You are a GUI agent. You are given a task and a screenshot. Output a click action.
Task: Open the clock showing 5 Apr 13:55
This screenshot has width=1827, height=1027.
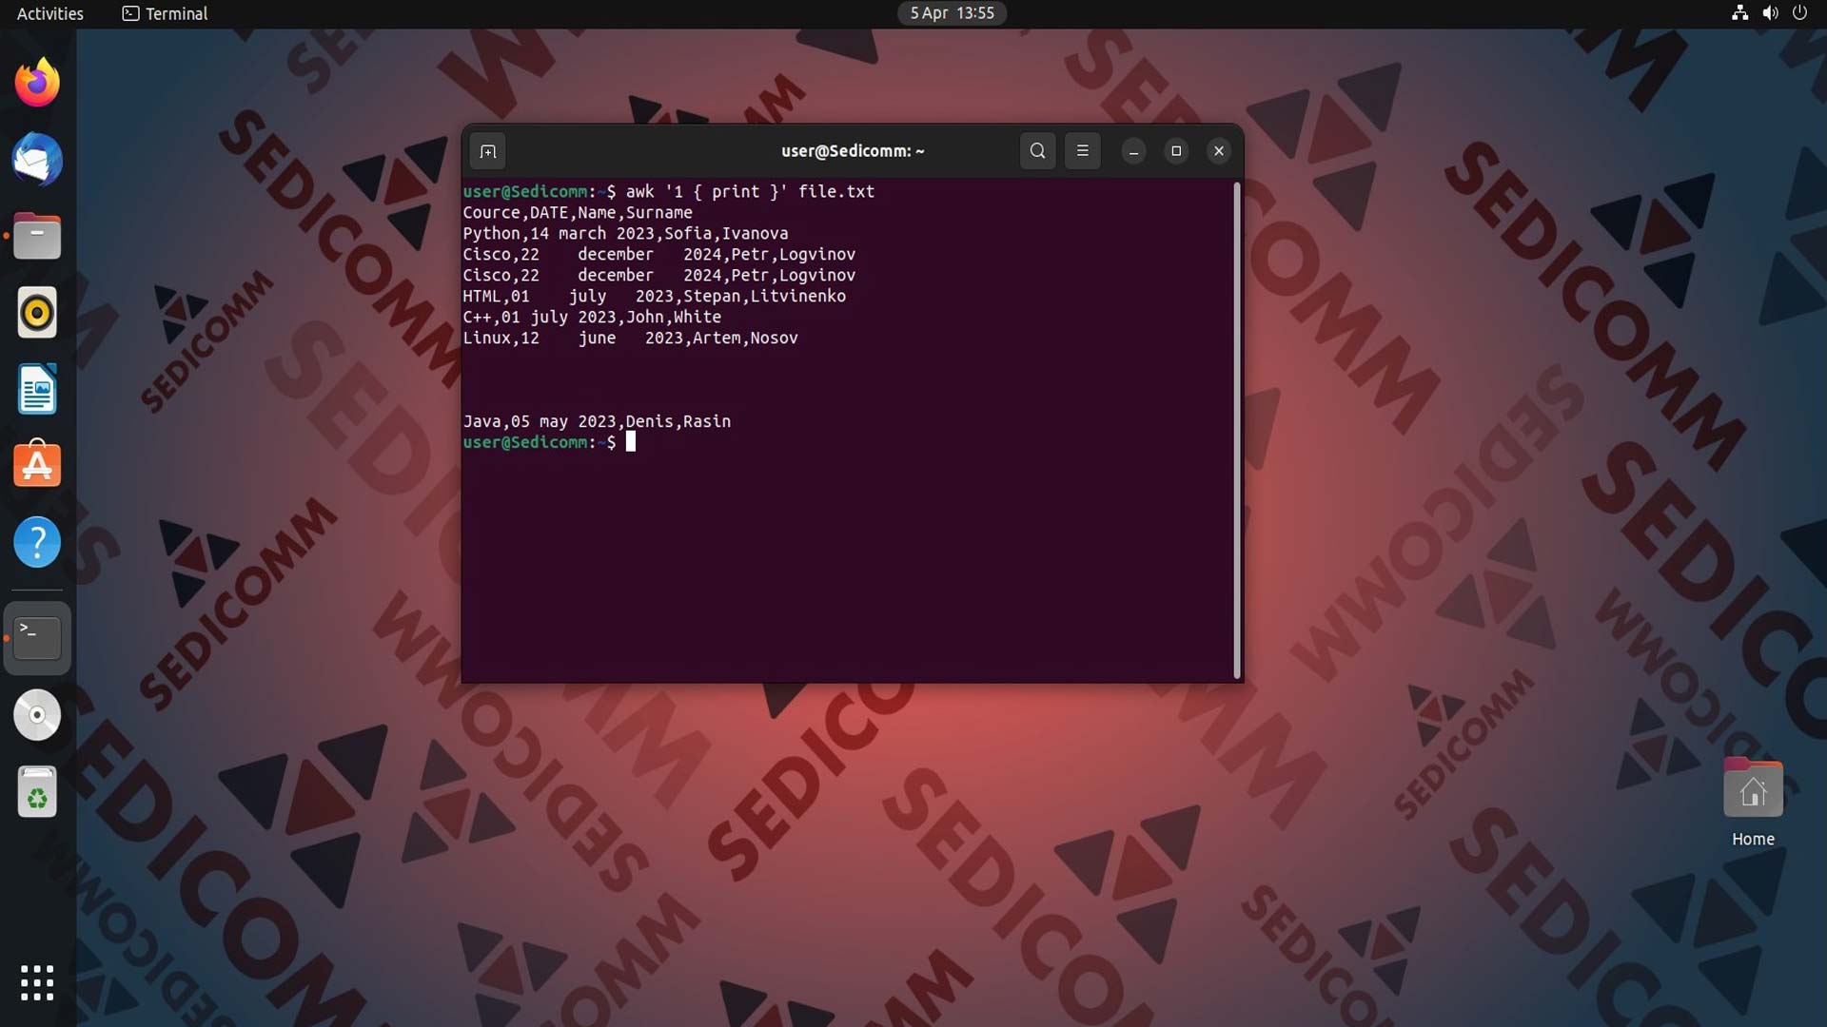coord(952,13)
